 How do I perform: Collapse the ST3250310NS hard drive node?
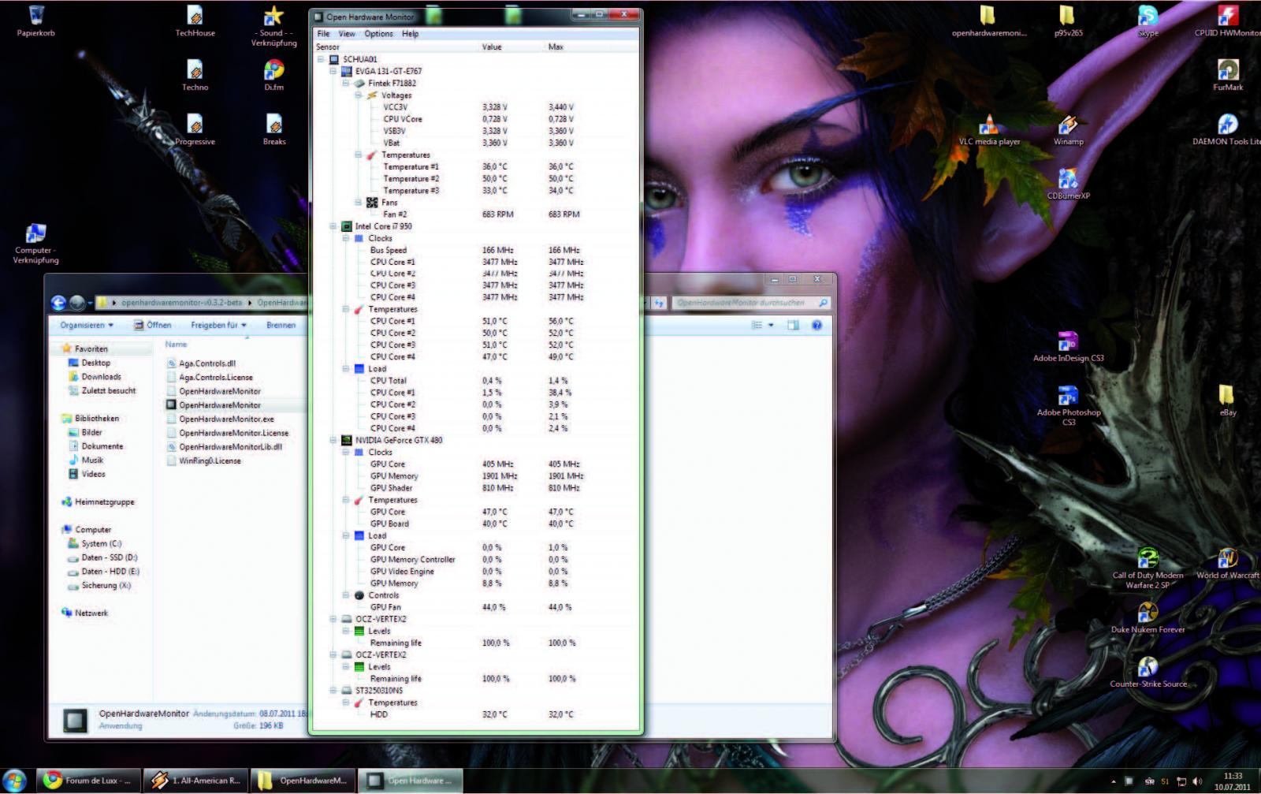point(333,690)
